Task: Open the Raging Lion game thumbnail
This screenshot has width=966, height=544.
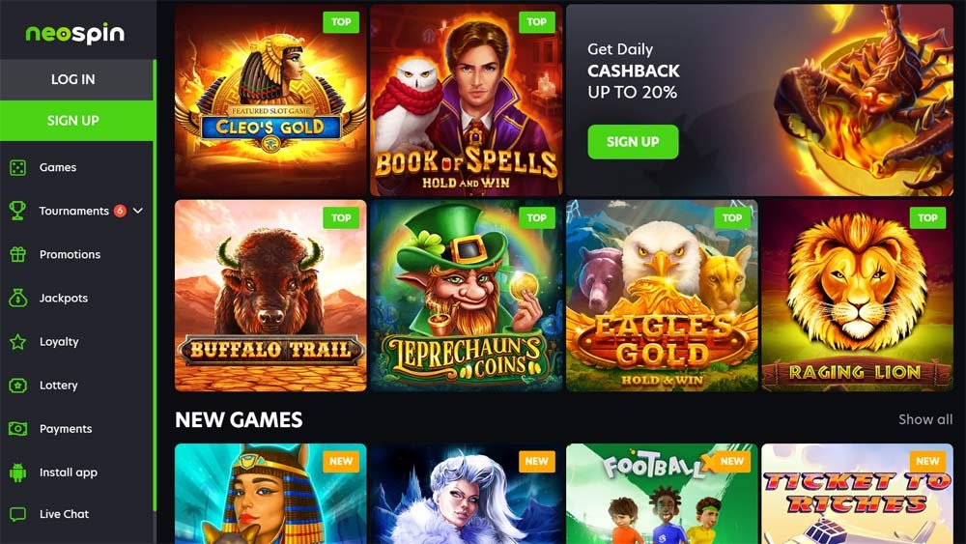Action: (x=857, y=296)
